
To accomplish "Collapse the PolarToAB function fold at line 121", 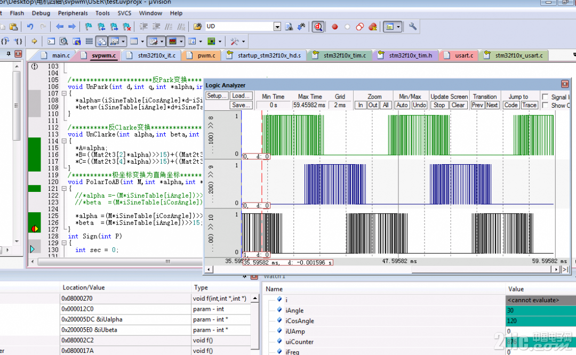I will [64, 188].
